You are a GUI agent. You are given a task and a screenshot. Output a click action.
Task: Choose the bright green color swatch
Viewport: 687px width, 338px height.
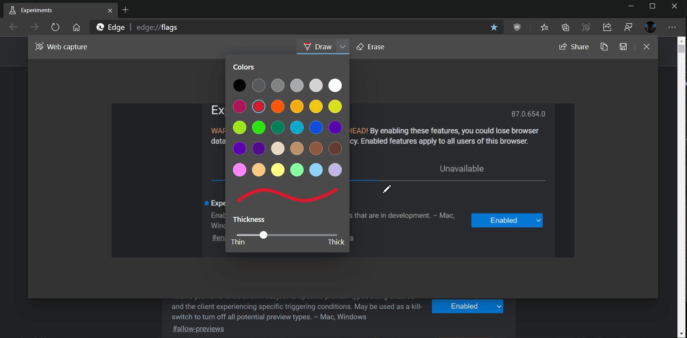(x=259, y=127)
